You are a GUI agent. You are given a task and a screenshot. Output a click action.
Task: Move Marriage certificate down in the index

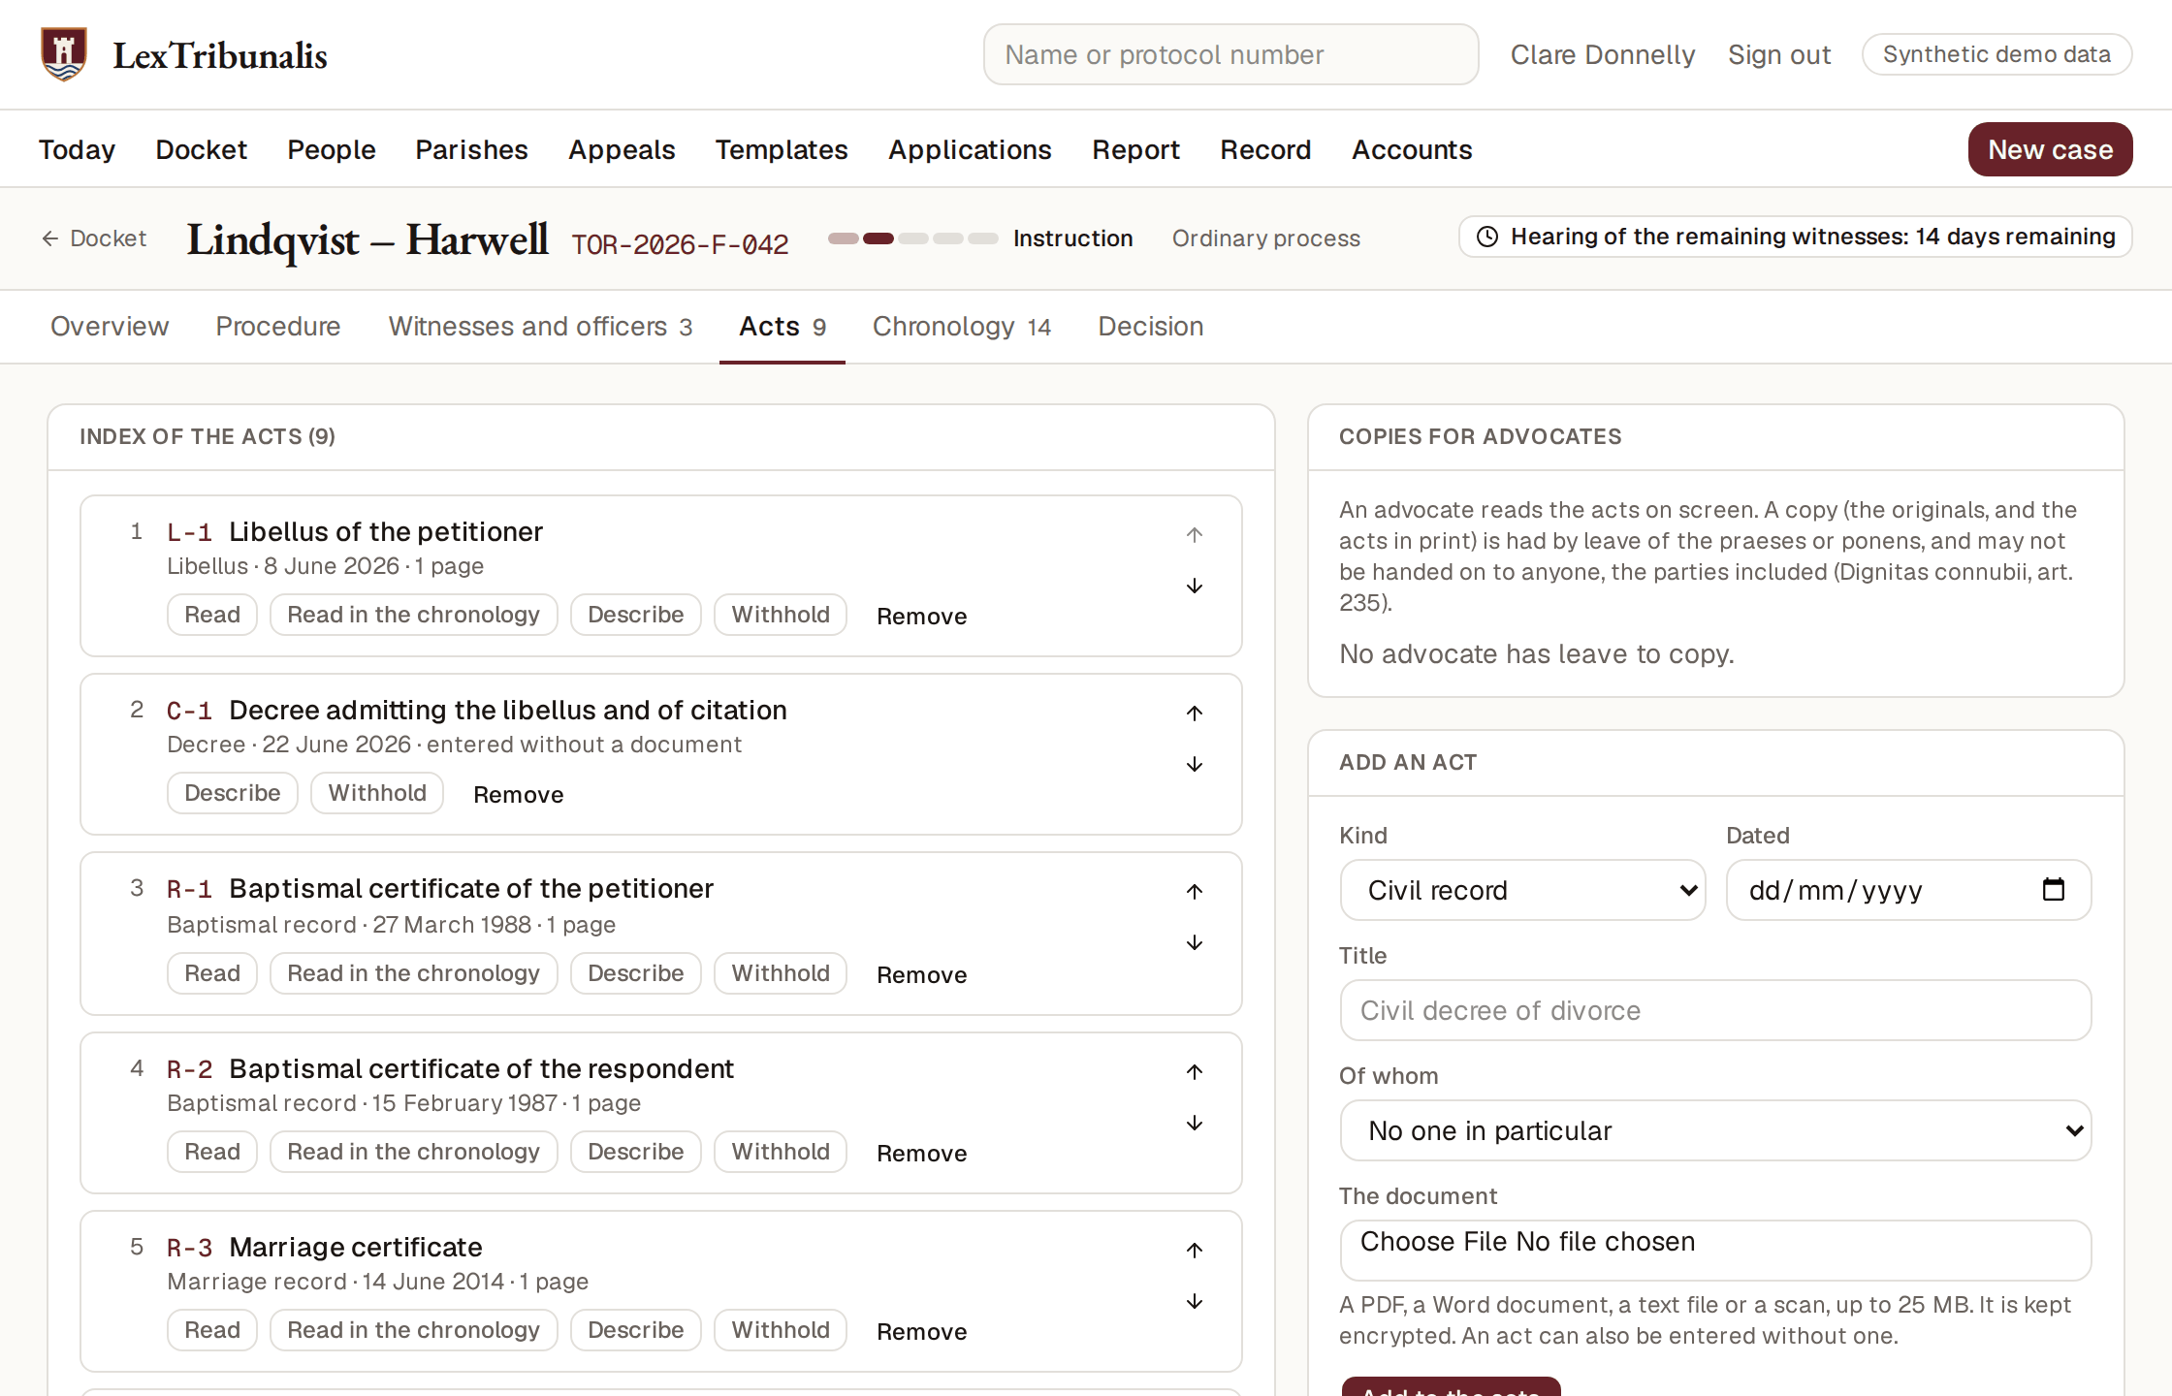[x=1195, y=1302]
